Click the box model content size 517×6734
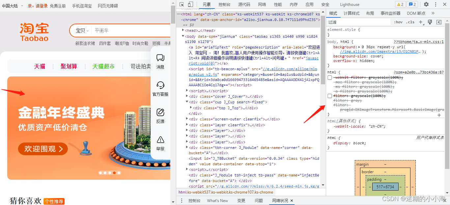The width and height of the screenshot is (450, 205). 385,187
